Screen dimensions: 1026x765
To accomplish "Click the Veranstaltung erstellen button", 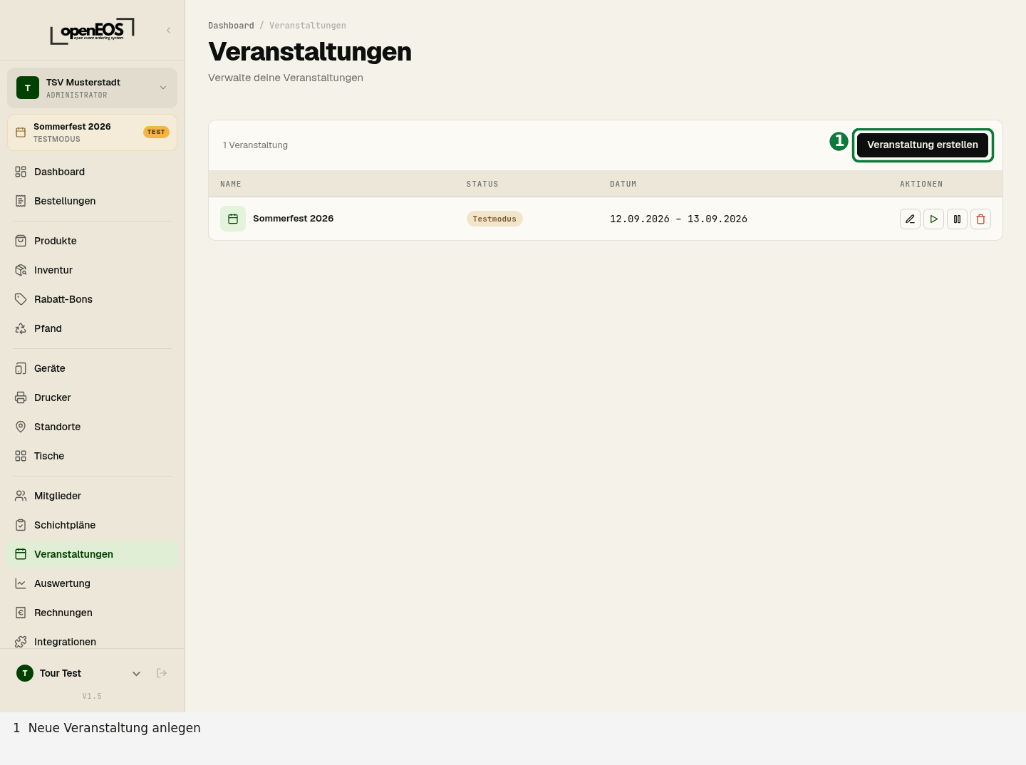I will [x=922, y=145].
